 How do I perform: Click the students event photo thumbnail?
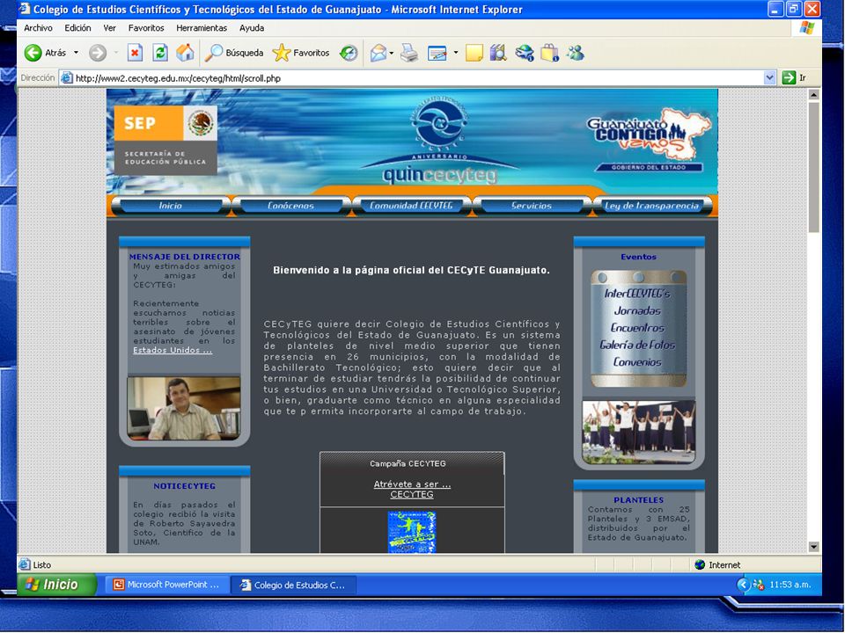[x=639, y=432]
